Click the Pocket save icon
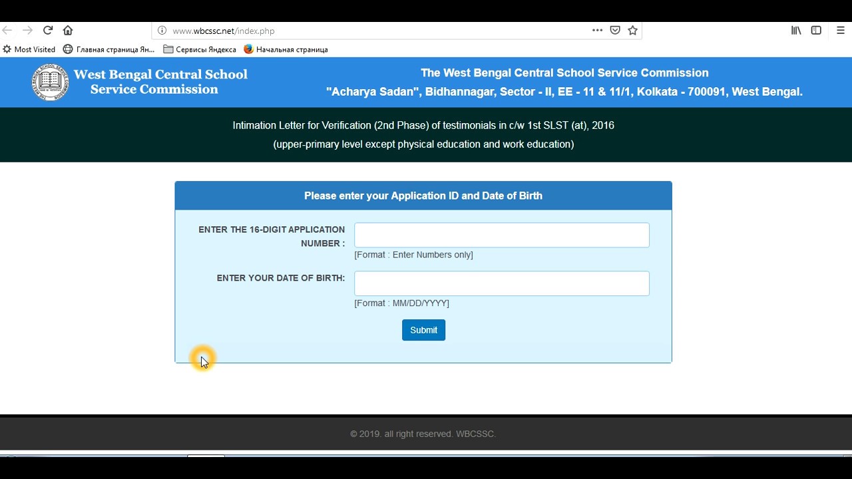The height and width of the screenshot is (479, 852). click(615, 31)
